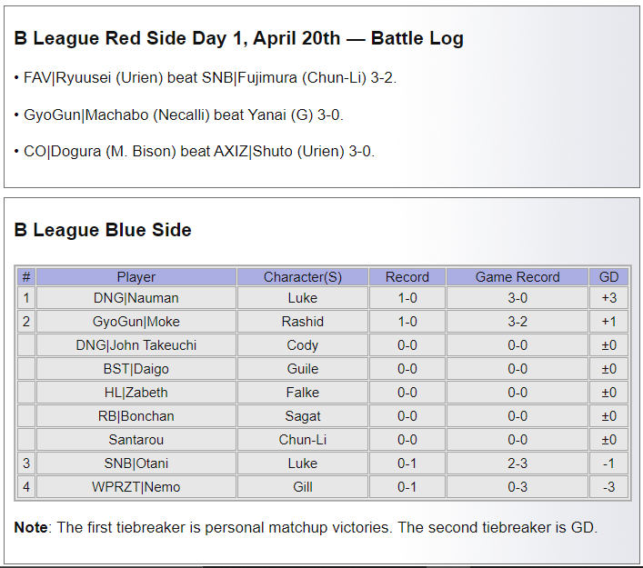
Task: Click the RB|Bonchan player cell
Action: point(136,416)
